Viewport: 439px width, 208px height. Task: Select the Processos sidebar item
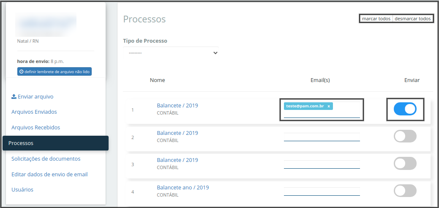[x=55, y=143]
